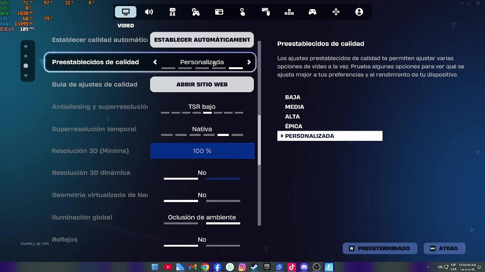
Task: Select ALTA in the preset list
Action: click(x=292, y=117)
